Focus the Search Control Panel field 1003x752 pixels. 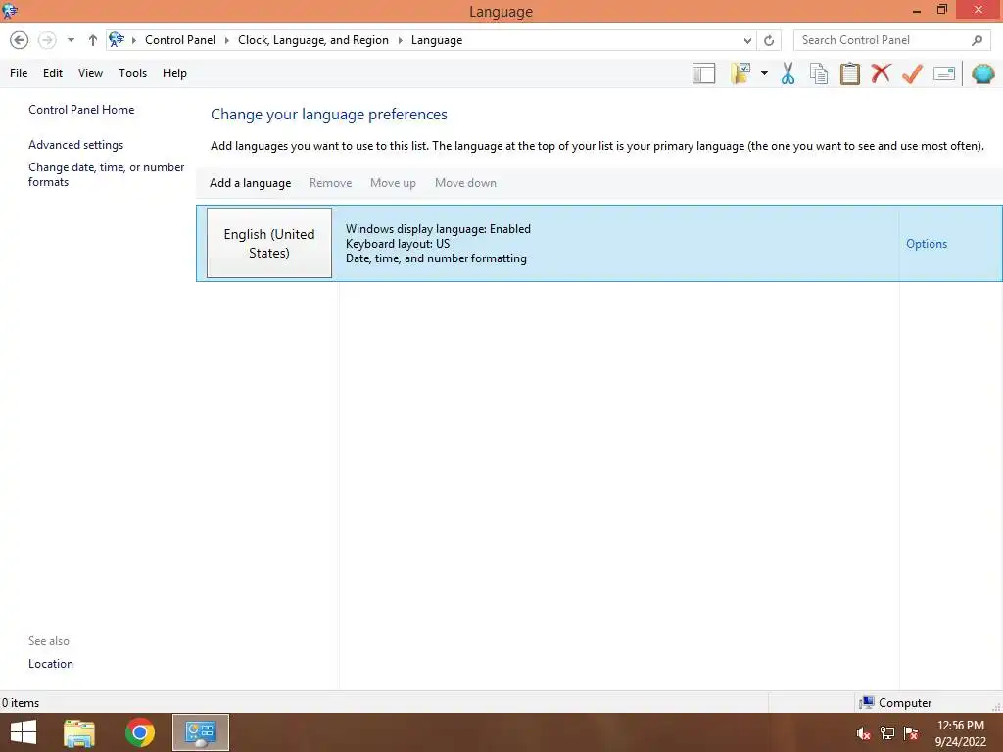892,40
